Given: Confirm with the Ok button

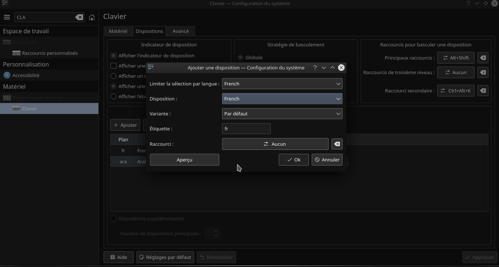Looking at the screenshot, I should click(294, 160).
